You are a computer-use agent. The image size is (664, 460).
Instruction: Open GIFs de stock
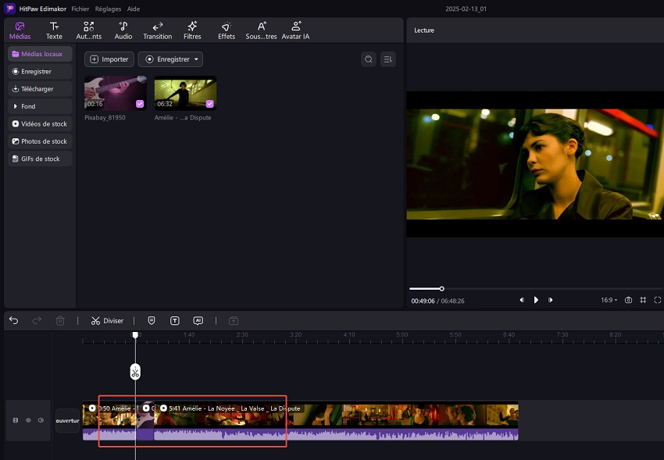(x=40, y=159)
